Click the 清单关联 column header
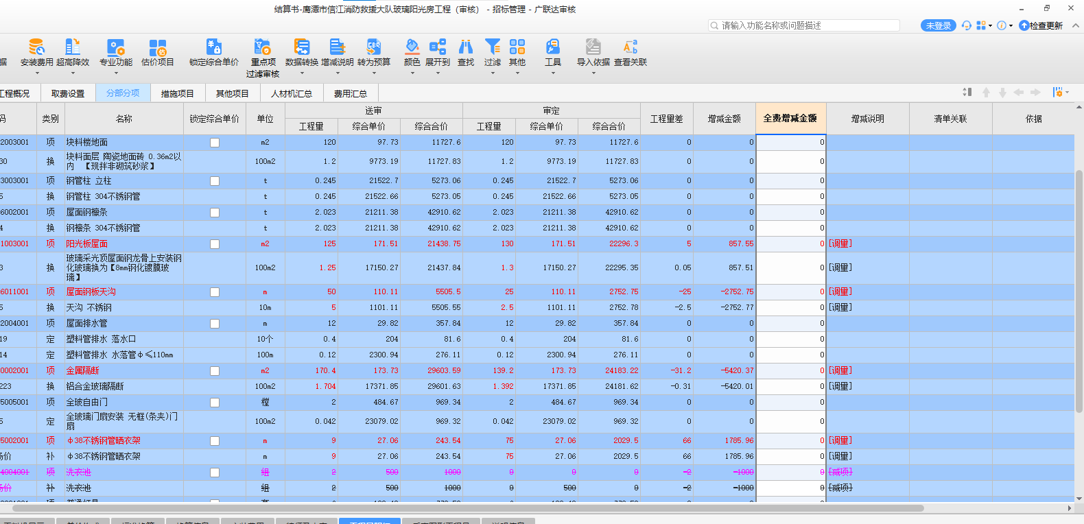Image resolution: width=1084 pixels, height=524 pixels. coord(951,119)
